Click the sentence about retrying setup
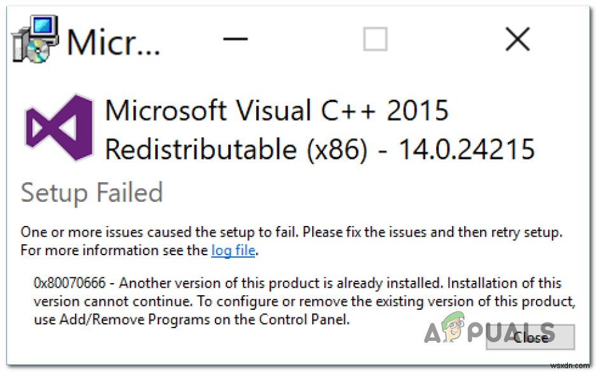 291,232
